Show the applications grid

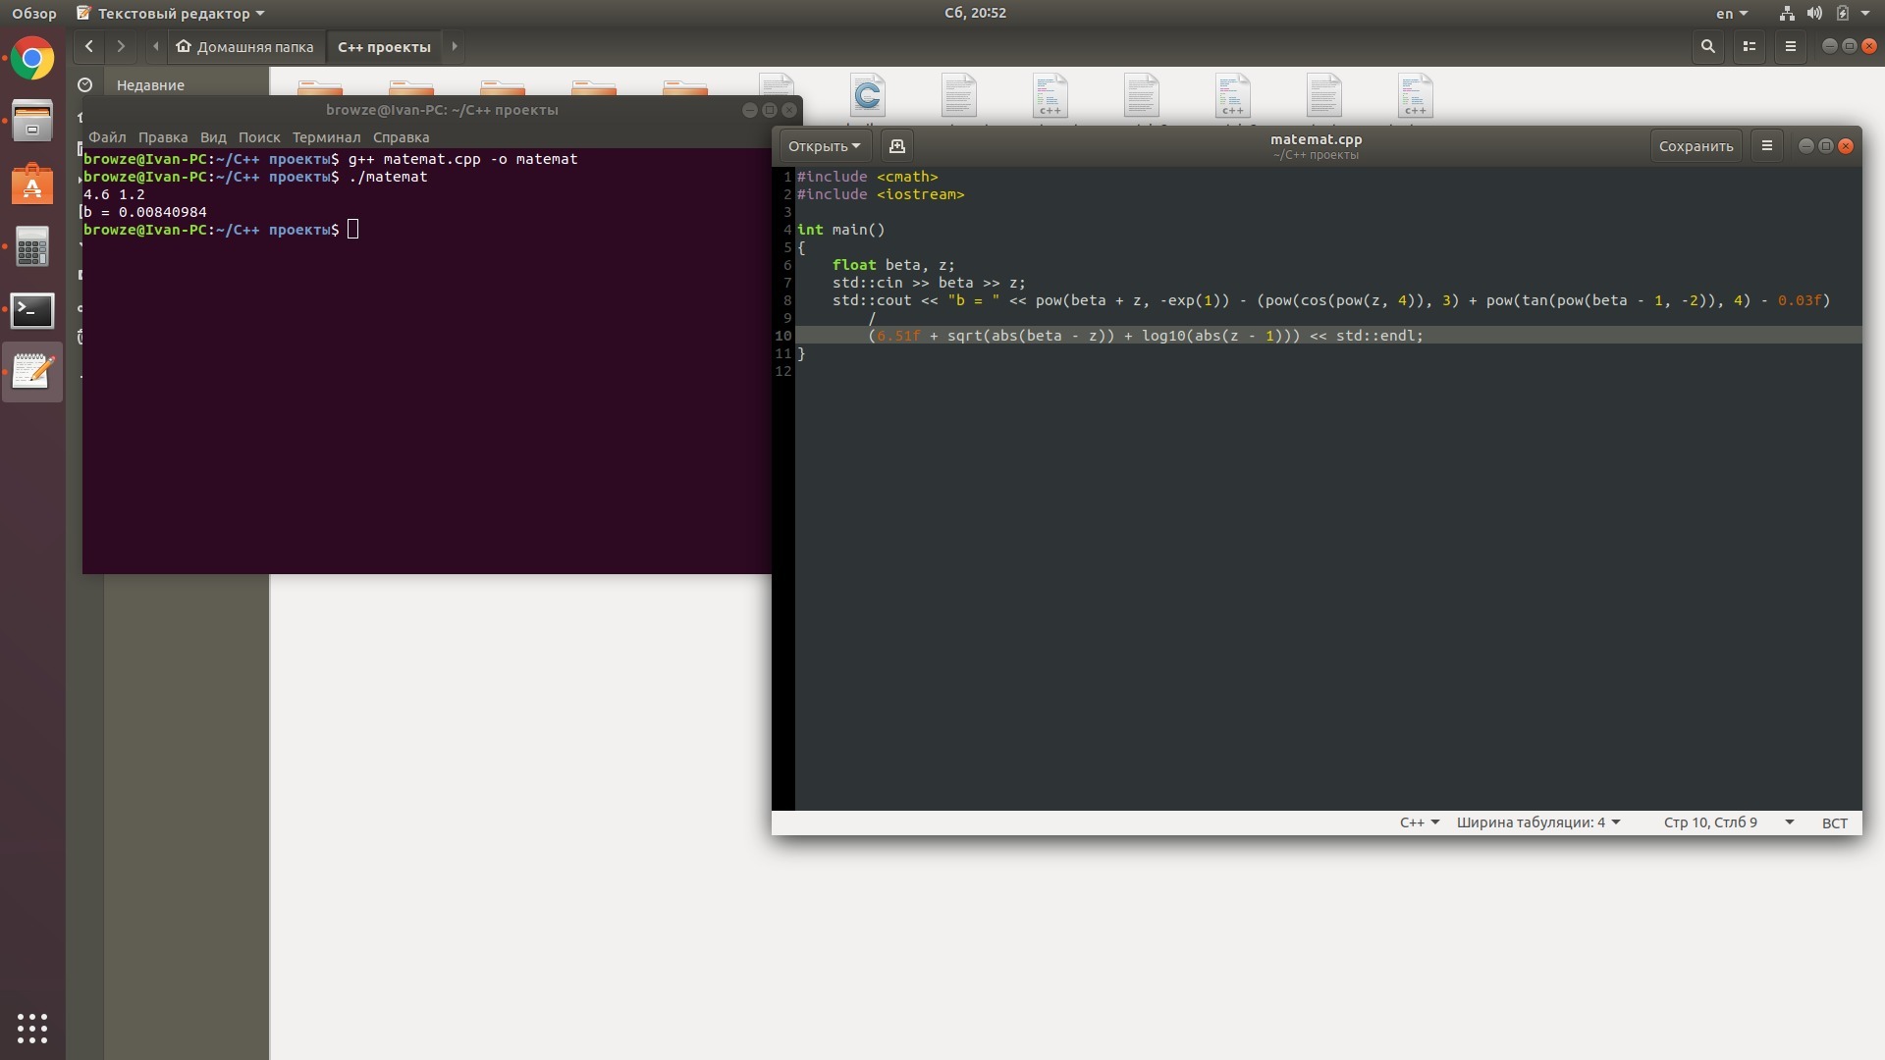tap(32, 1028)
